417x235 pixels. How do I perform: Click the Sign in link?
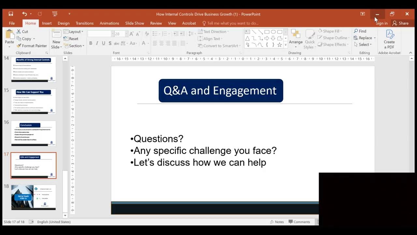coord(381,23)
